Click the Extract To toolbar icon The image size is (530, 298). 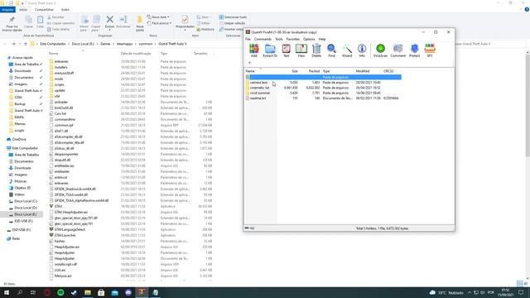click(270, 50)
